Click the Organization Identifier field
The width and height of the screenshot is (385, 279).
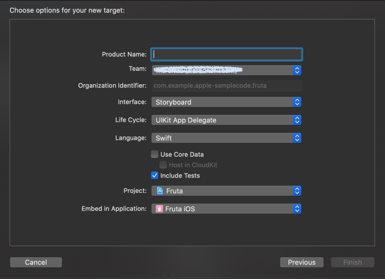226,86
